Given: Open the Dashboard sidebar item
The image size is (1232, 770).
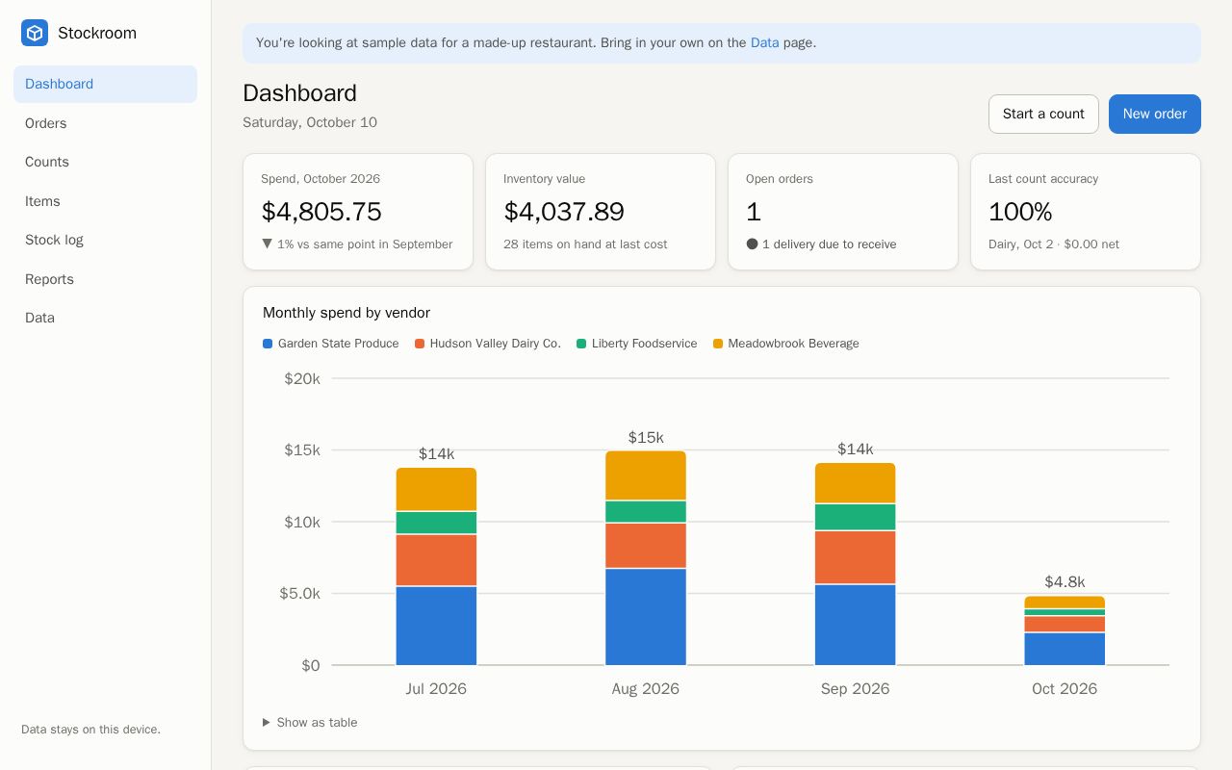Looking at the screenshot, I should (105, 84).
